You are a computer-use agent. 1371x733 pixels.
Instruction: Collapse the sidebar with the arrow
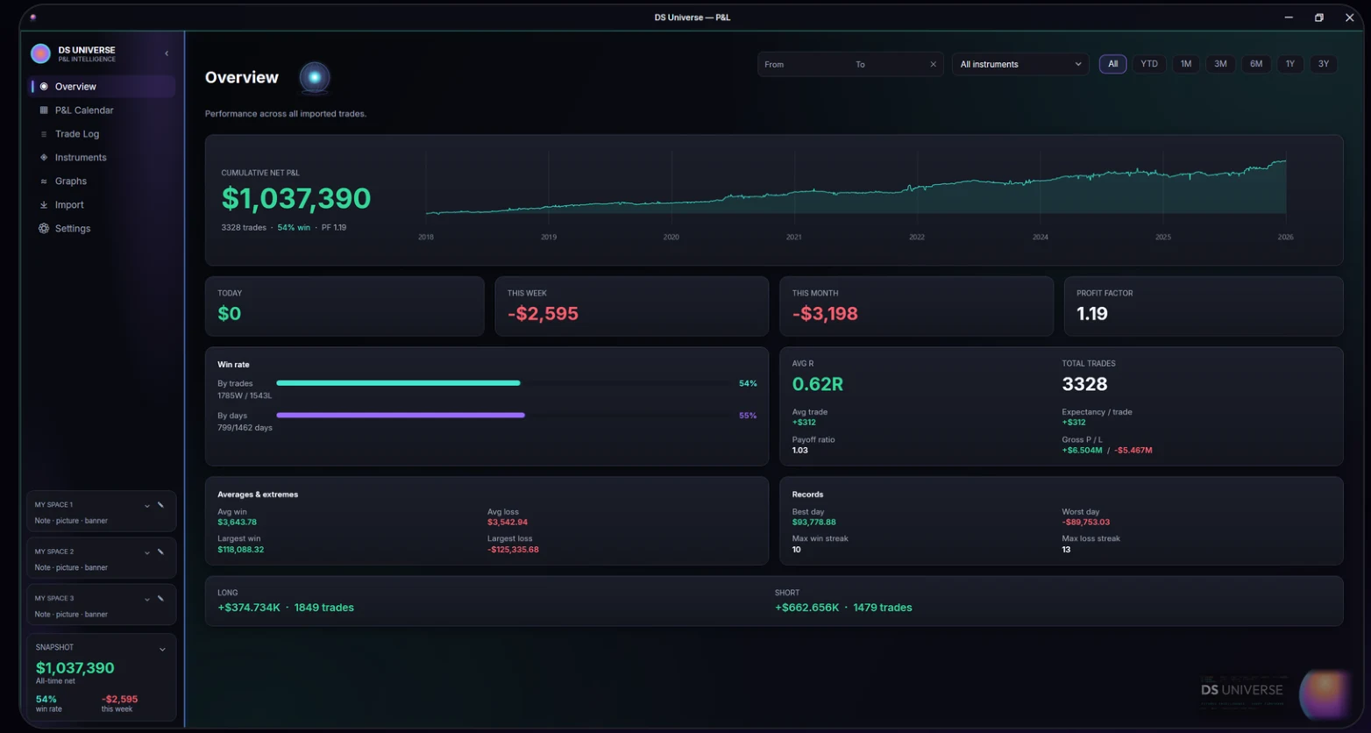coord(167,53)
